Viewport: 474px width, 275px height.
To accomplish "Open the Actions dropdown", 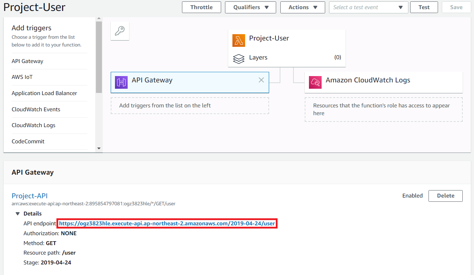I will coord(303,7).
